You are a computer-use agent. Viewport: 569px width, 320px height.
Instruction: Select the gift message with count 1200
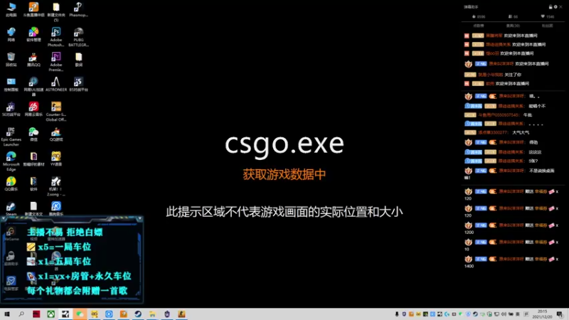coord(511,228)
